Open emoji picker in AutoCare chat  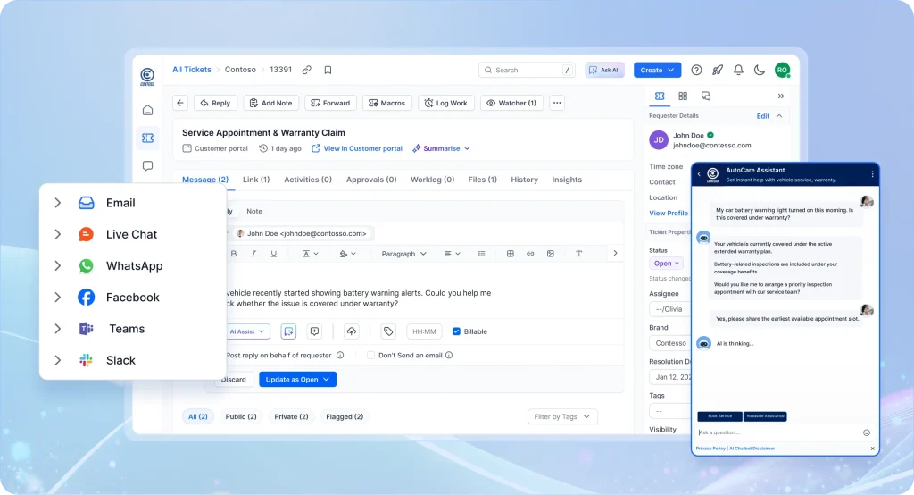(866, 432)
